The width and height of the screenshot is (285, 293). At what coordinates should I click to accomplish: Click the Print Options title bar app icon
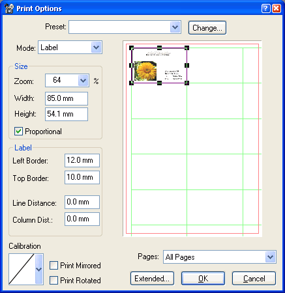[x=9, y=8]
